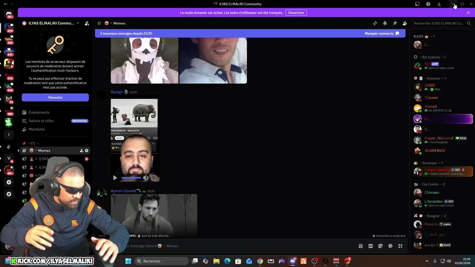Screen dimensions: 475x267
Task: Click the Désactiver streamer mode button
Action: click(296, 13)
